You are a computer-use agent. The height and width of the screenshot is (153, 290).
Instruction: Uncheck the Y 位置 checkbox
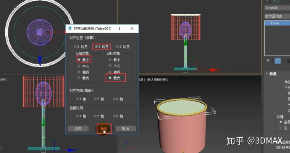point(96,47)
